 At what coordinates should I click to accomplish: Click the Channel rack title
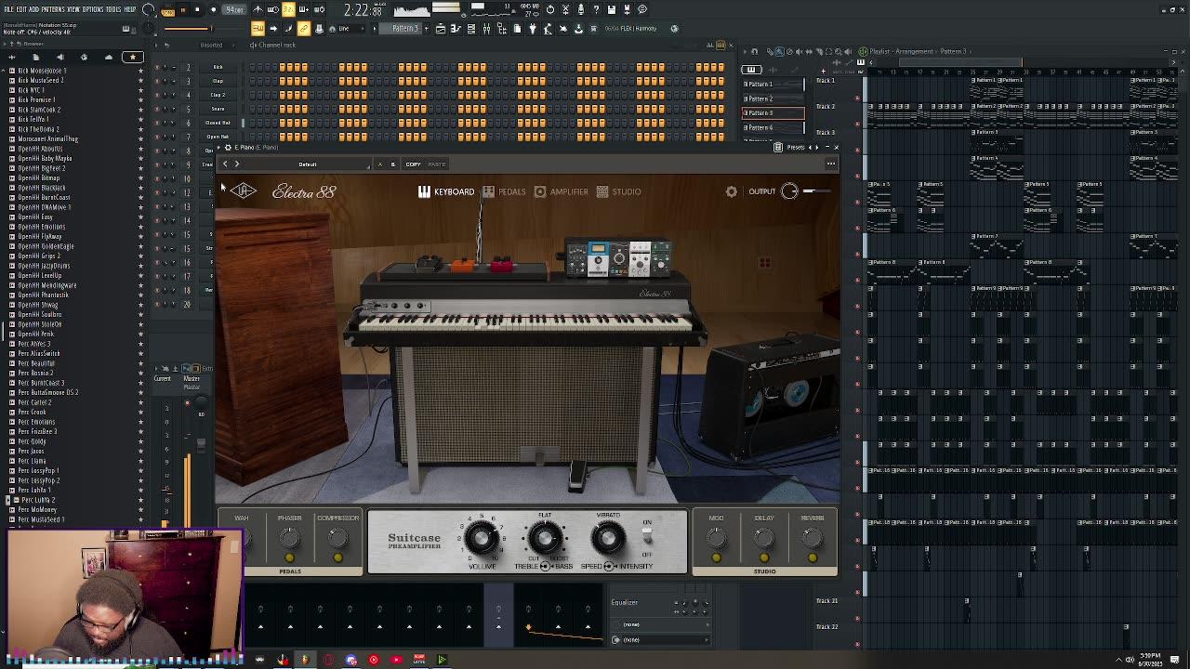(x=276, y=45)
